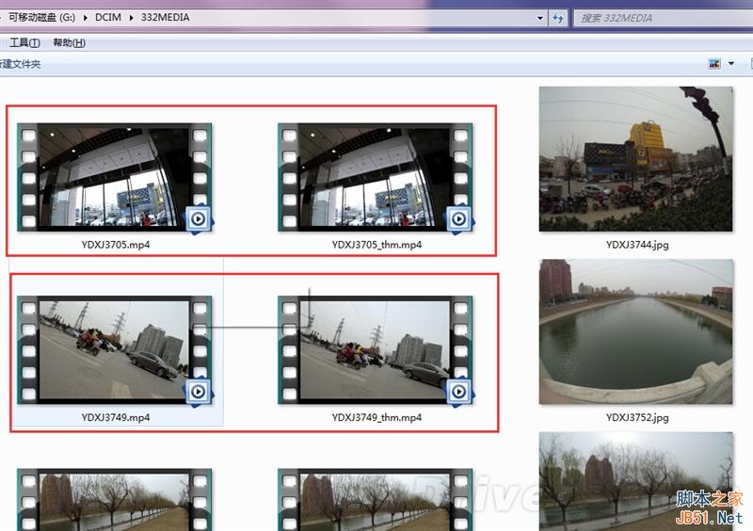753x531 pixels.
Task: Click the play badge on YDXJ3705_thm.mp4
Action: coord(459,219)
